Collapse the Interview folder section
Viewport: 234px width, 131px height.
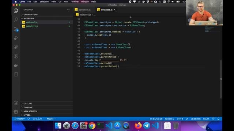click(46, 19)
